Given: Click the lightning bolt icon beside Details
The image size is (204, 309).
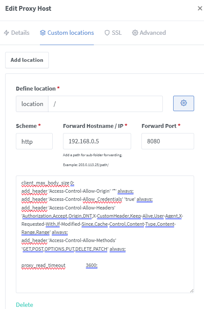Looking at the screenshot, I should pos(6,33).
